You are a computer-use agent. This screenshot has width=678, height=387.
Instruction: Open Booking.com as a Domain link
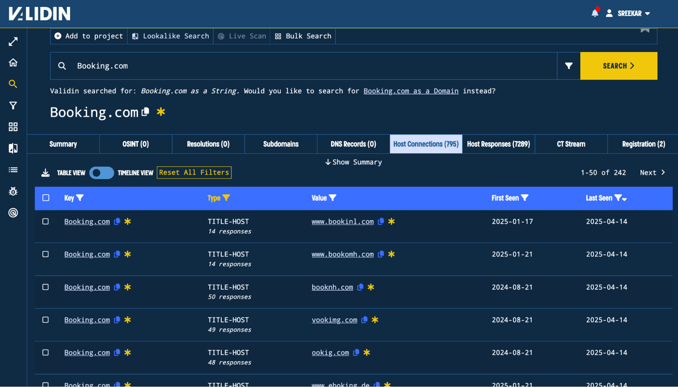[411, 91]
